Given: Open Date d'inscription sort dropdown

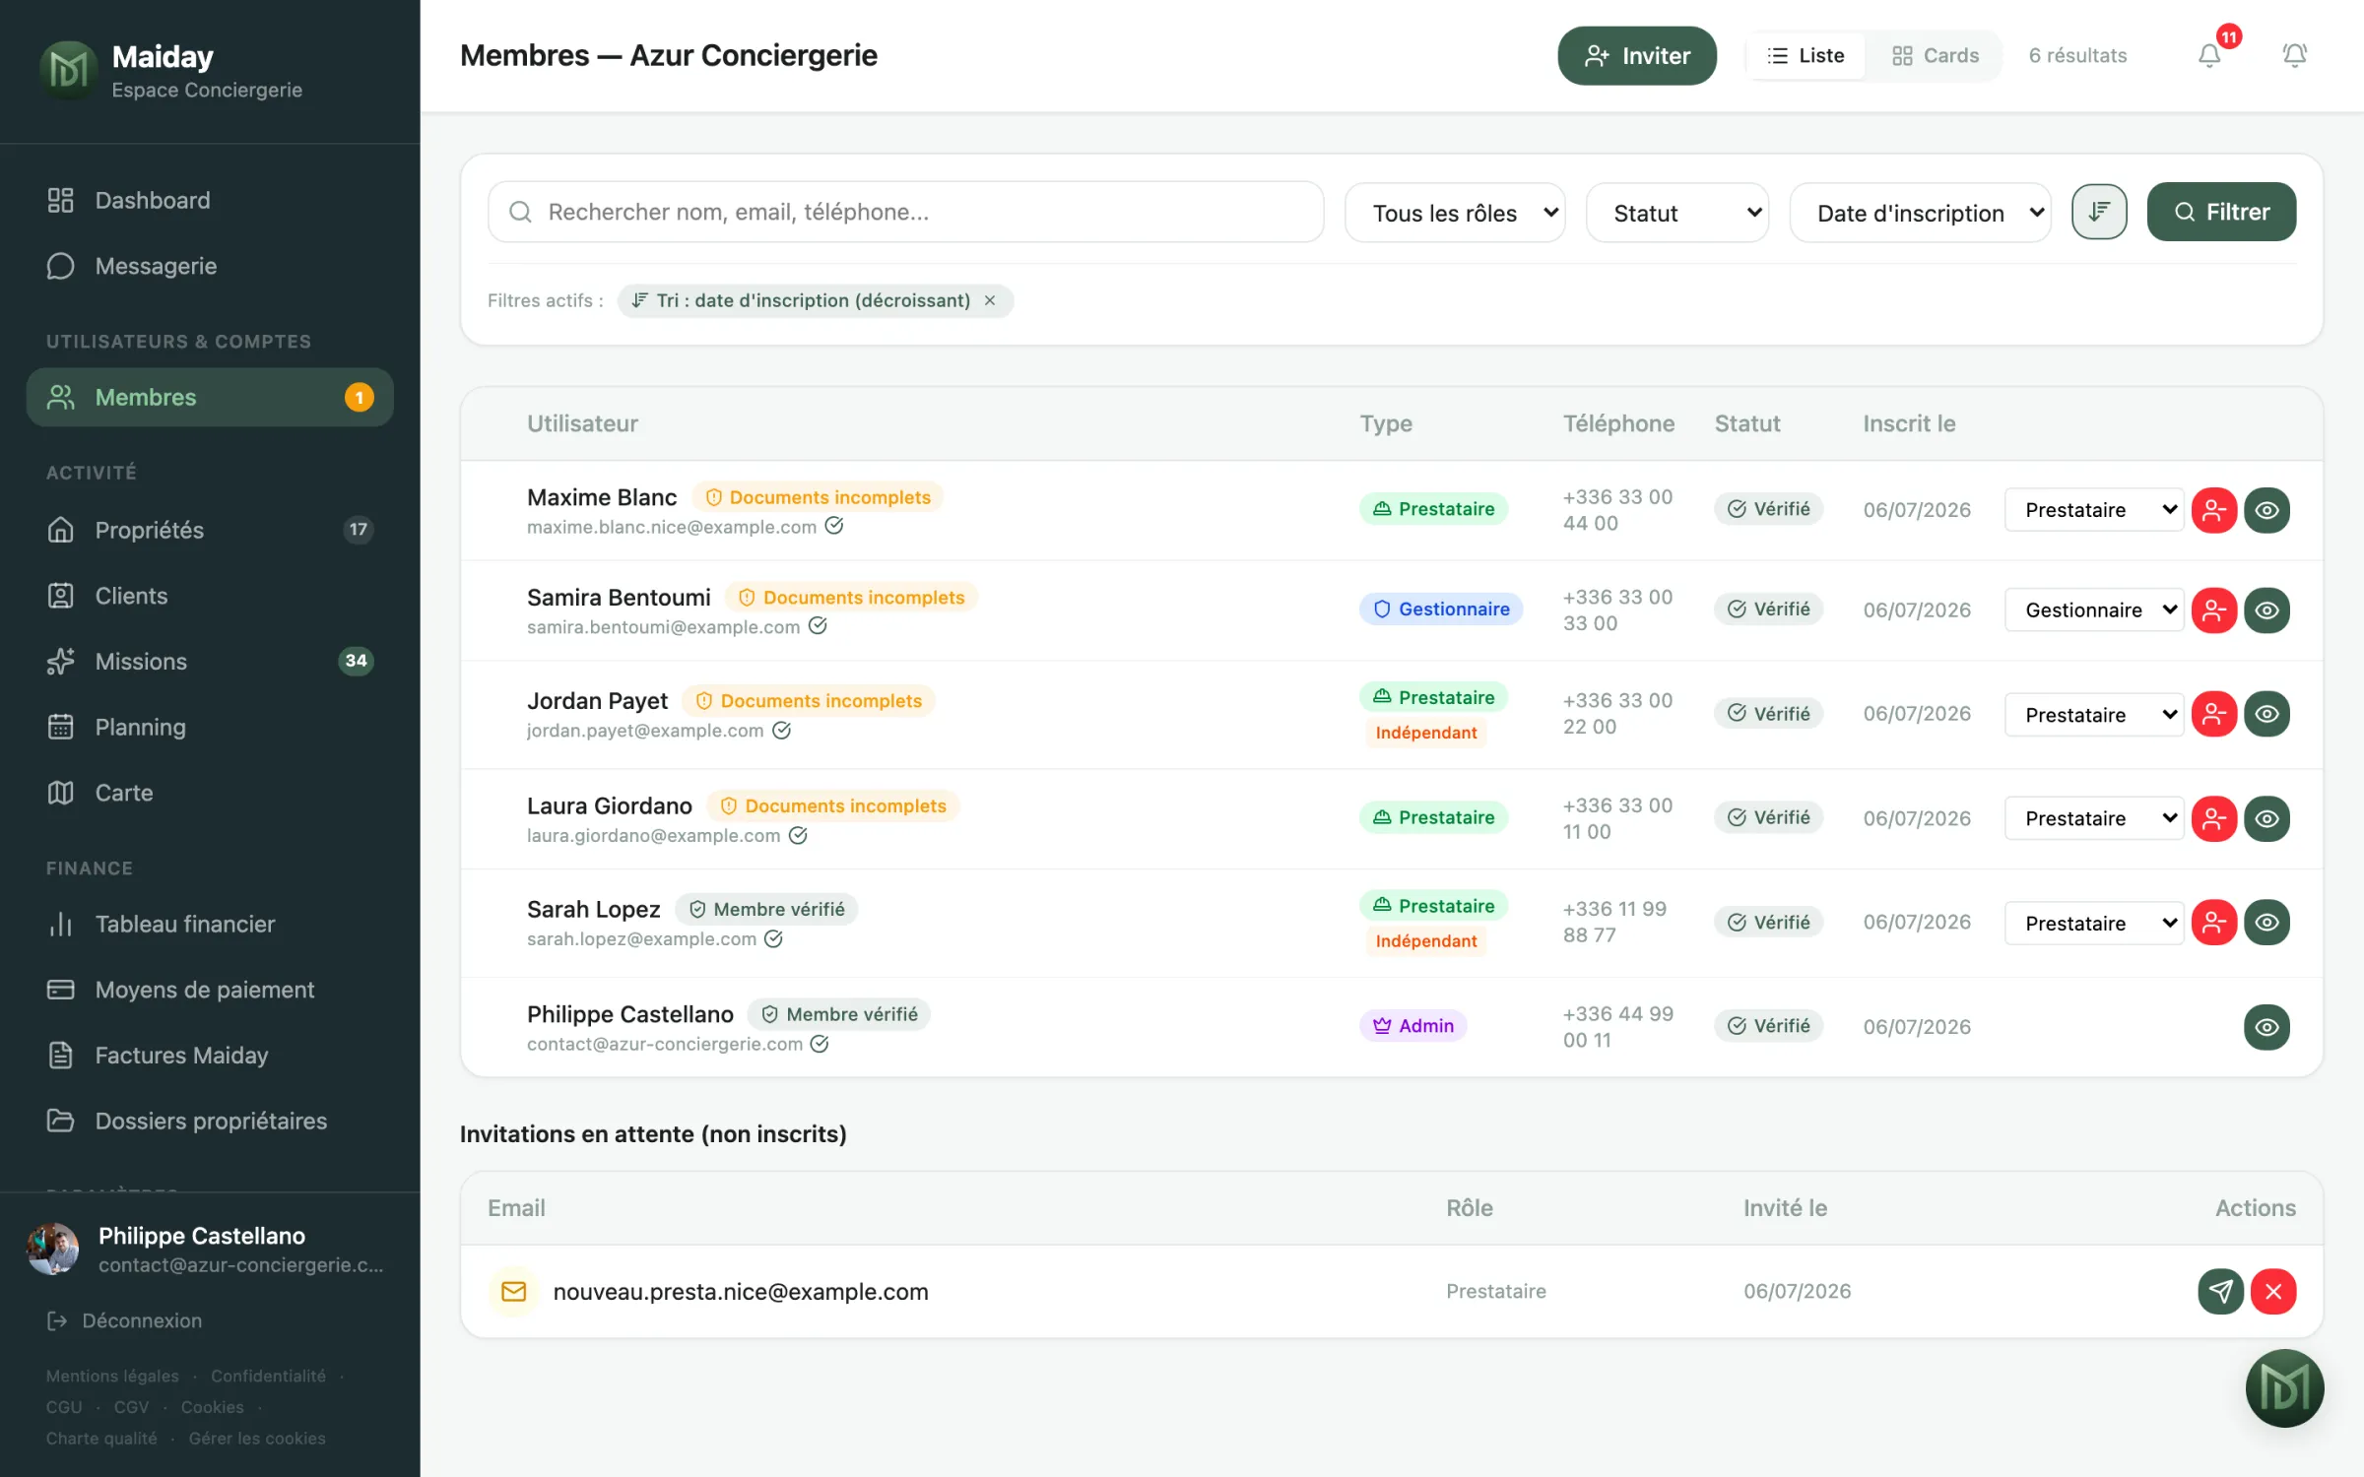Looking at the screenshot, I should [x=1921, y=213].
